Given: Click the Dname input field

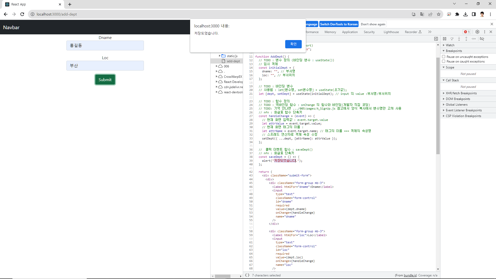Looking at the screenshot, I should (105, 45).
